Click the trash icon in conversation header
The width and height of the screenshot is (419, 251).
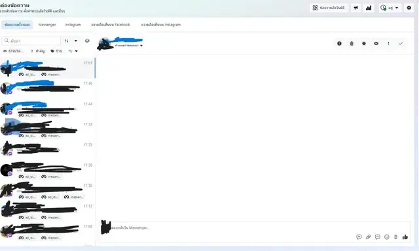coord(352,44)
